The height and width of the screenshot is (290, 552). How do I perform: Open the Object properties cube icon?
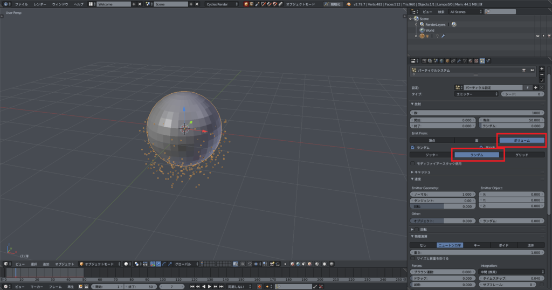pos(447,61)
